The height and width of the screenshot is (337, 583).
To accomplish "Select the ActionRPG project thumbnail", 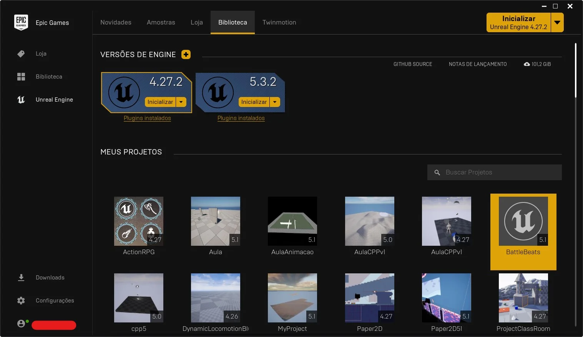I will click(139, 221).
